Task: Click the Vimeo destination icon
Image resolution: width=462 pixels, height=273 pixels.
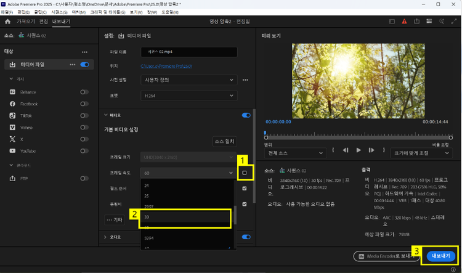Action: 12,128
